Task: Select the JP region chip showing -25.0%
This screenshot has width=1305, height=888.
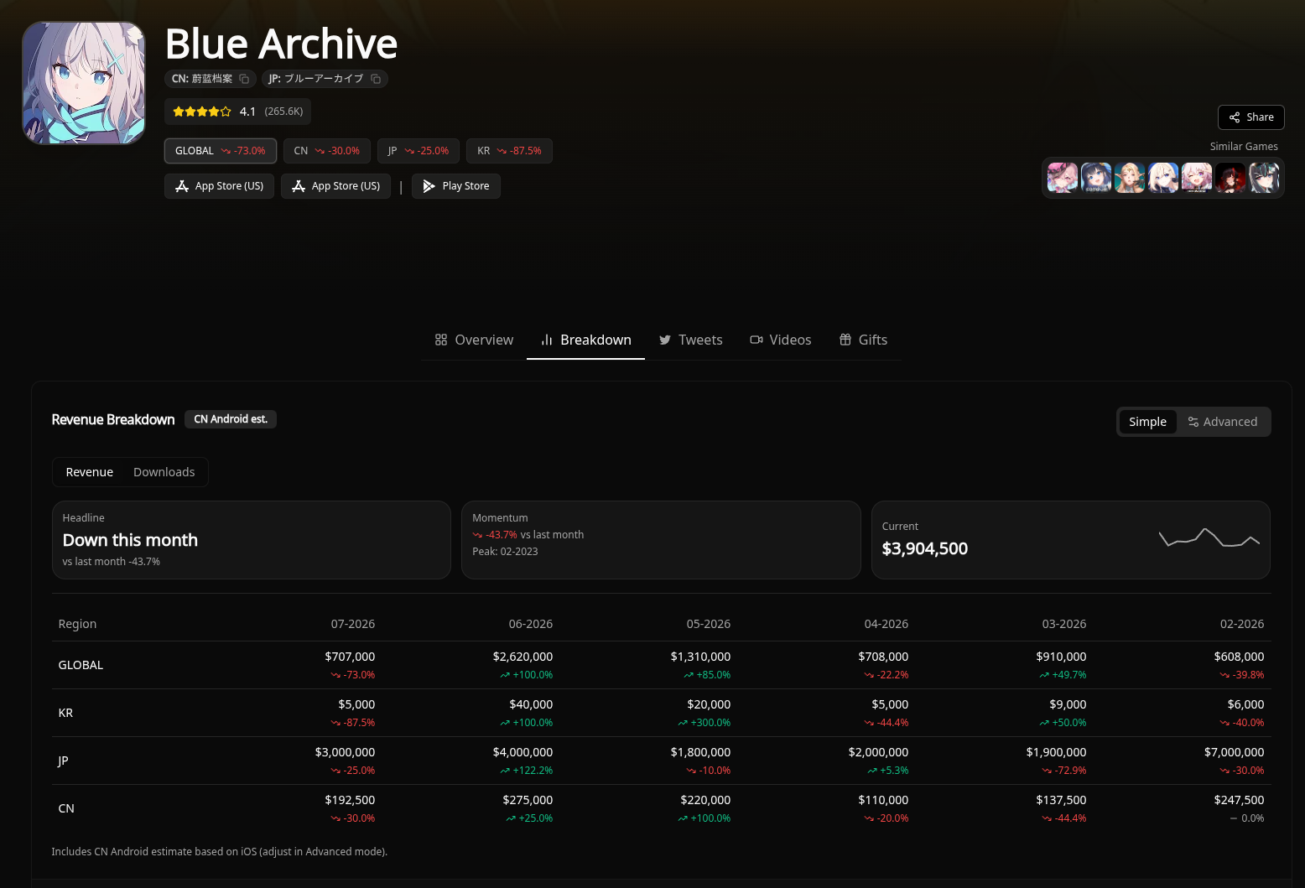Action: pyautogui.click(x=419, y=151)
